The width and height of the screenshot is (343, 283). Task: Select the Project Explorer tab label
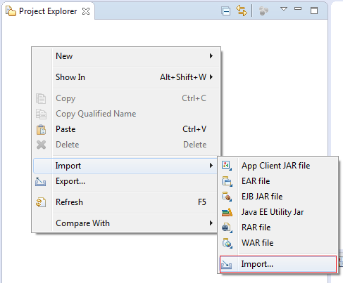click(x=48, y=11)
